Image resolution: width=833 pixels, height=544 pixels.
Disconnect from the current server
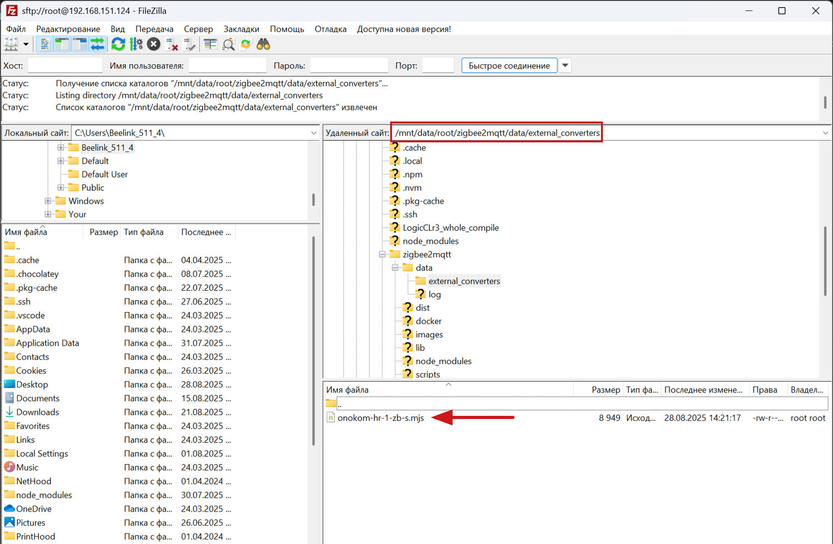pos(172,44)
